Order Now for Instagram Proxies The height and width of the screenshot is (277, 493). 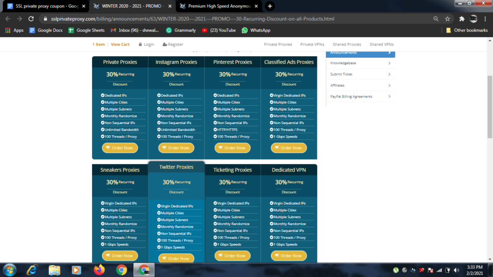pyautogui.click(x=176, y=148)
